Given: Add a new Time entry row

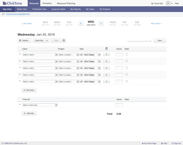Looking at the screenshot, I should tap(29, 90).
